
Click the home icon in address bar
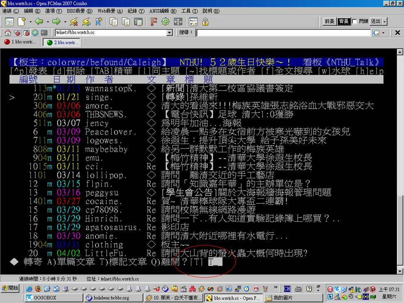8,33
